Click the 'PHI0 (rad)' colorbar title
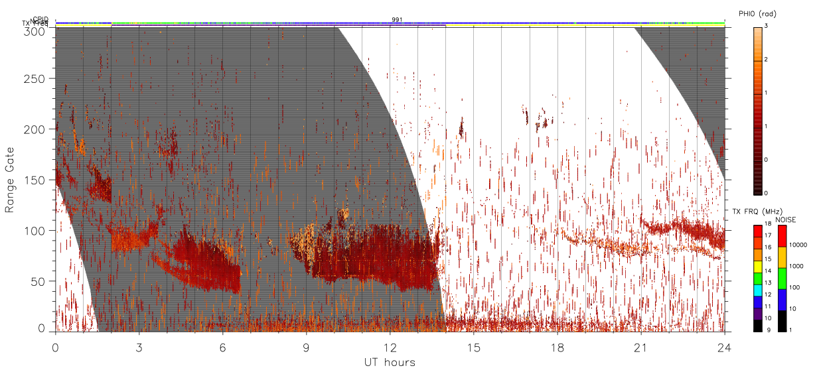815x376 pixels. (x=757, y=13)
